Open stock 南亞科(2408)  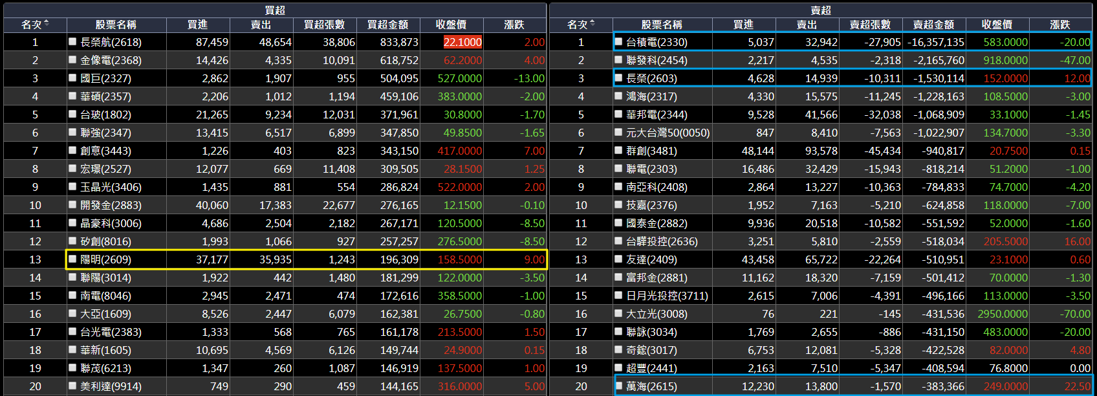click(657, 187)
